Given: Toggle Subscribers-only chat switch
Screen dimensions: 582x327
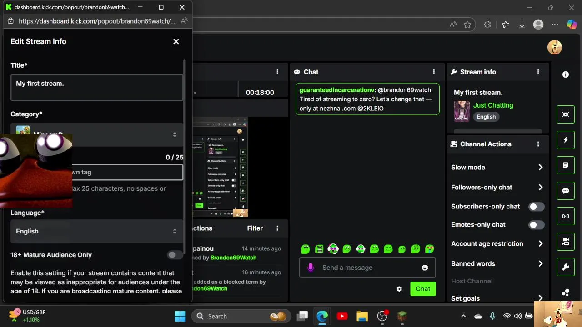Looking at the screenshot, I should pos(536,207).
